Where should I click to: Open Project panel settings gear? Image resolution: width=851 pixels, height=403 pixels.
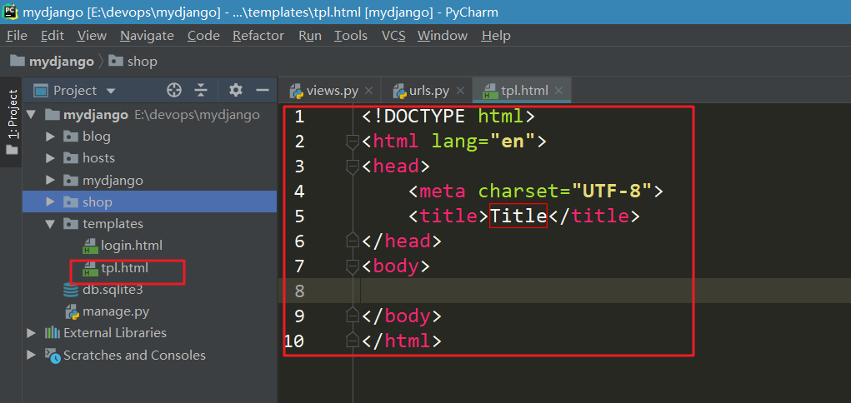pyautogui.click(x=236, y=90)
